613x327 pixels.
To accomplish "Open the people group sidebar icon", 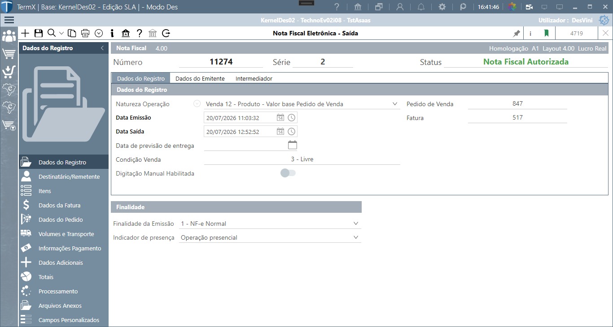I will point(9,36).
